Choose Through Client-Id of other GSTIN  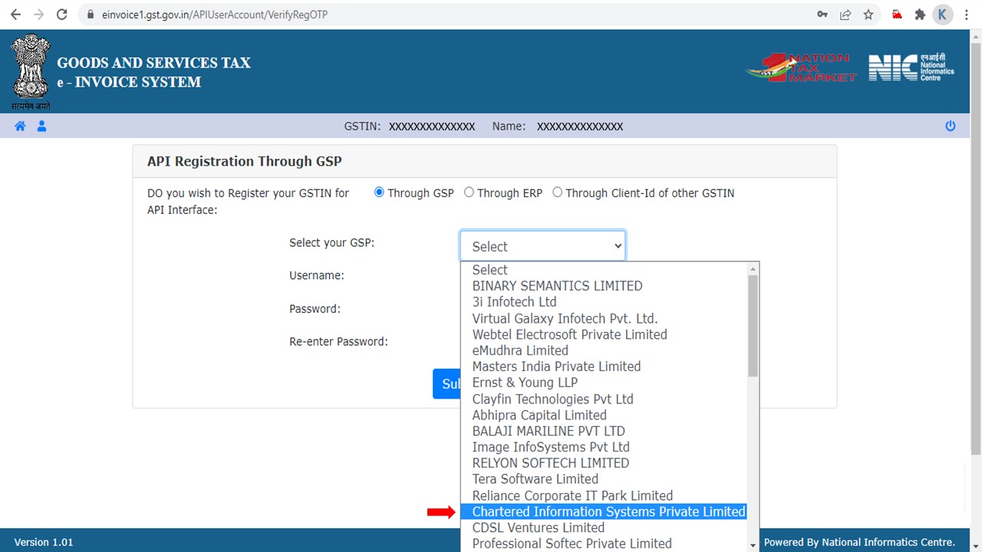(x=558, y=192)
